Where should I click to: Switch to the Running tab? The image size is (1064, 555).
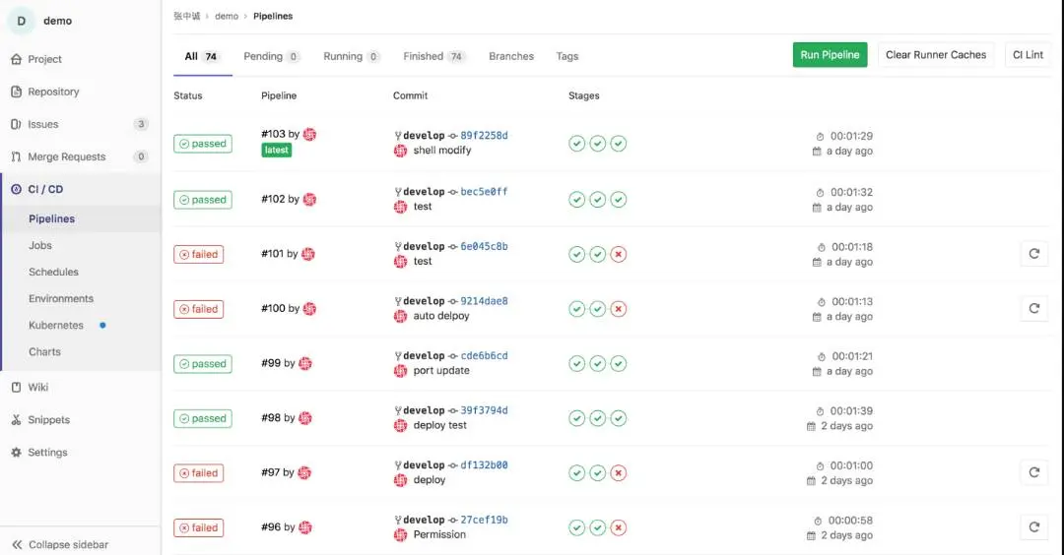tap(352, 56)
